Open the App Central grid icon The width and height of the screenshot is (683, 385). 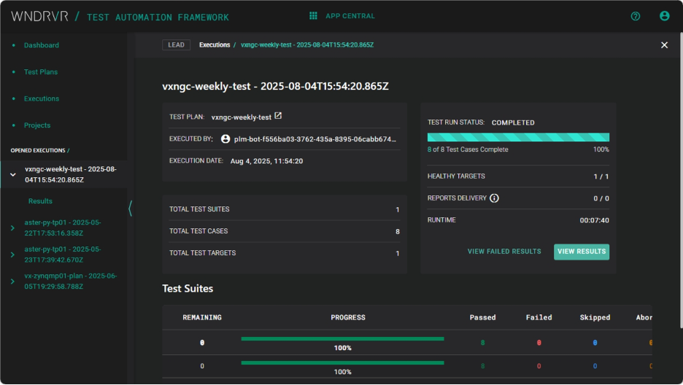[x=313, y=15]
